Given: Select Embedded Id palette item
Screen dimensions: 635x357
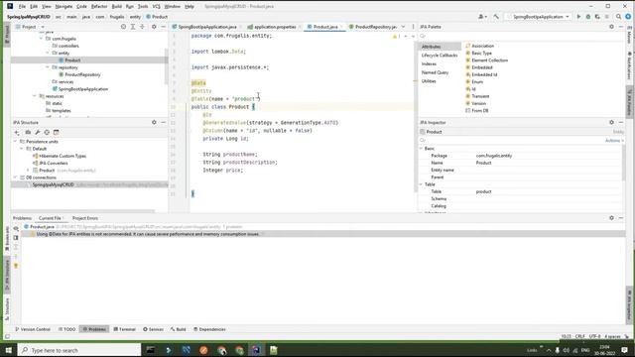Looking at the screenshot, I should (481, 75).
